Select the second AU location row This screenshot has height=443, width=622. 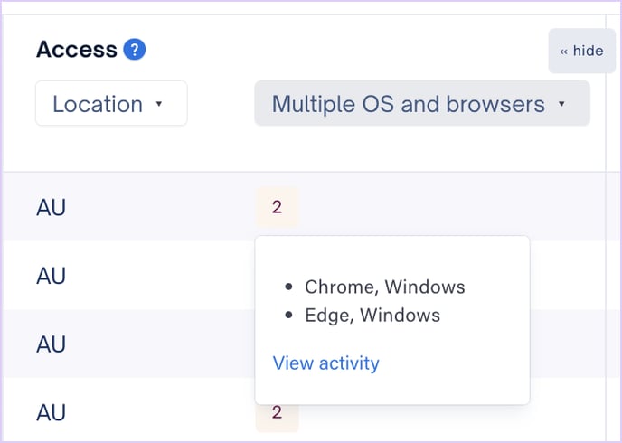pos(51,276)
